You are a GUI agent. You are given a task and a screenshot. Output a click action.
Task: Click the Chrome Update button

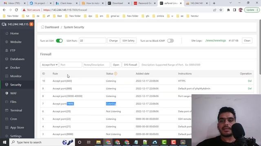click(x=252, y=10)
